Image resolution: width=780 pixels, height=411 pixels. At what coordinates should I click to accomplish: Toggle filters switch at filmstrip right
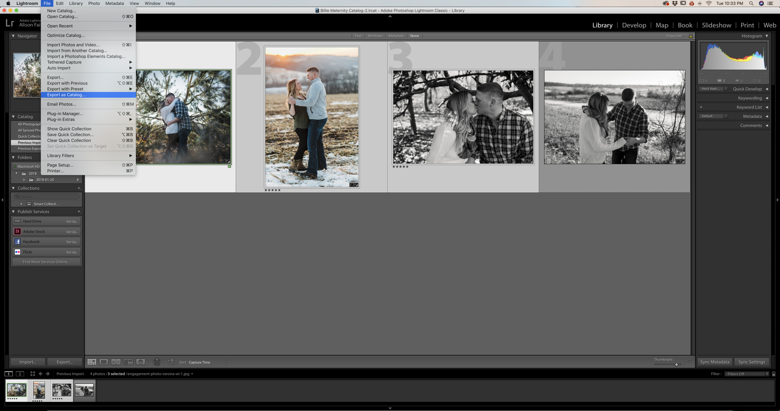click(773, 374)
